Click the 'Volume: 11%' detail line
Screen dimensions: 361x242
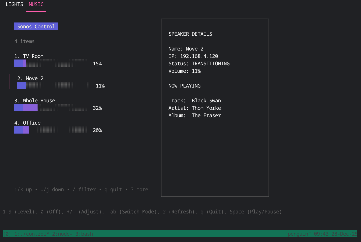185,71
